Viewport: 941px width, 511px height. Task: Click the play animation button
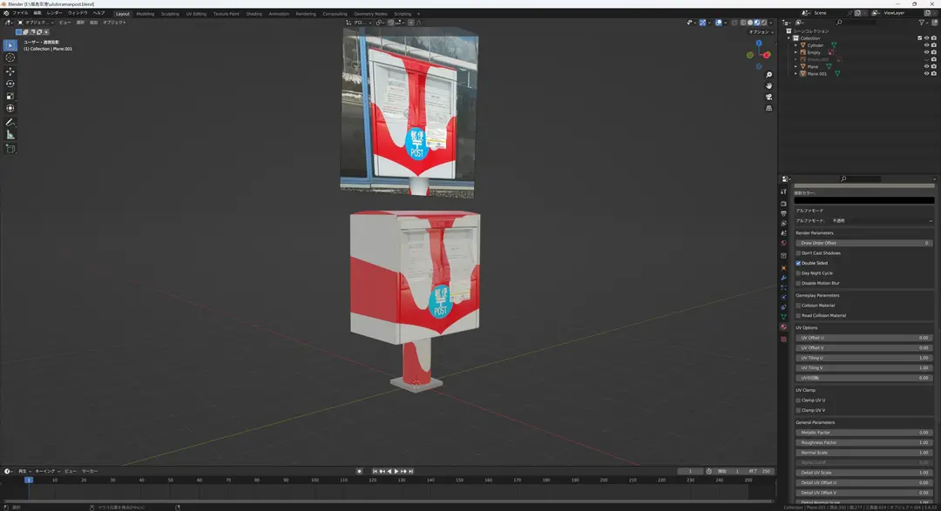click(396, 472)
